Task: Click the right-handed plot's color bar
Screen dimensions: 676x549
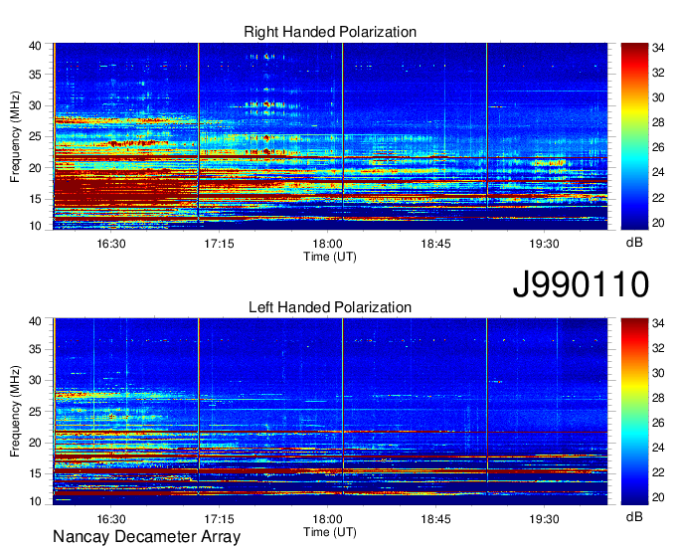Action: pyautogui.click(x=634, y=136)
